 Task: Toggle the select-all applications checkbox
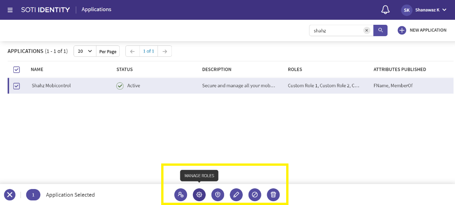pyautogui.click(x=16, y=69)
